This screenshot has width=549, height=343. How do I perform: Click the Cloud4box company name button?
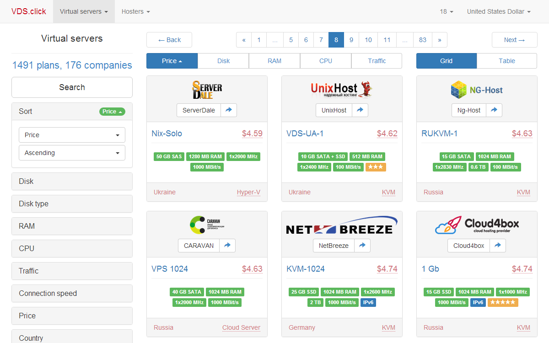tap(469, 246)
